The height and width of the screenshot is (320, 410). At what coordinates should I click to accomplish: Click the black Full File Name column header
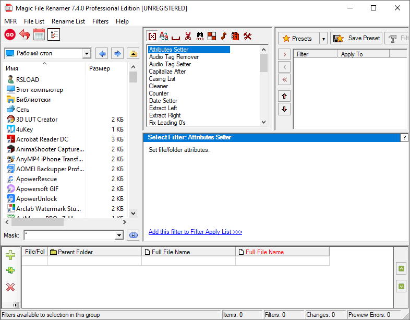188,252
